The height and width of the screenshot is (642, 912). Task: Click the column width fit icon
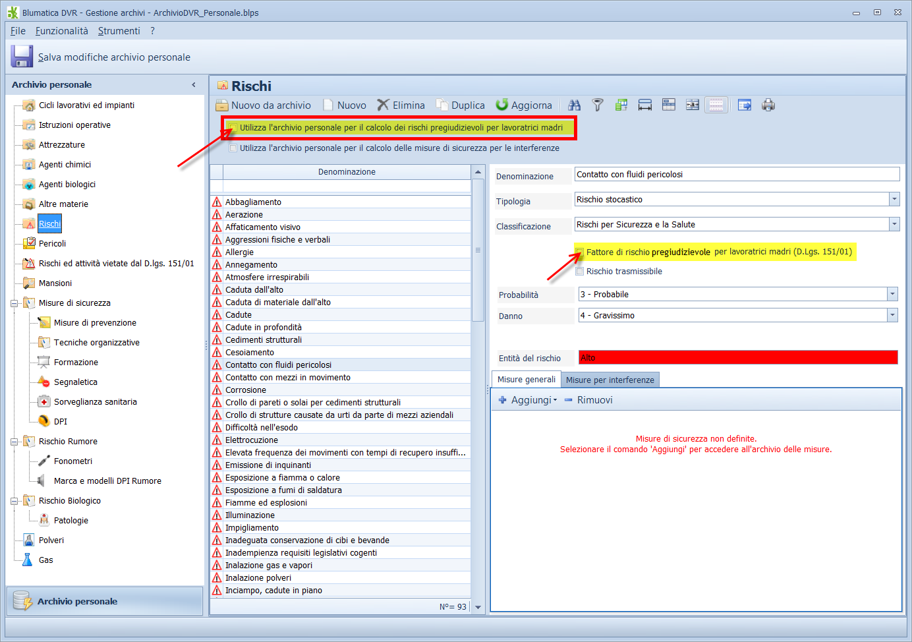645,105
